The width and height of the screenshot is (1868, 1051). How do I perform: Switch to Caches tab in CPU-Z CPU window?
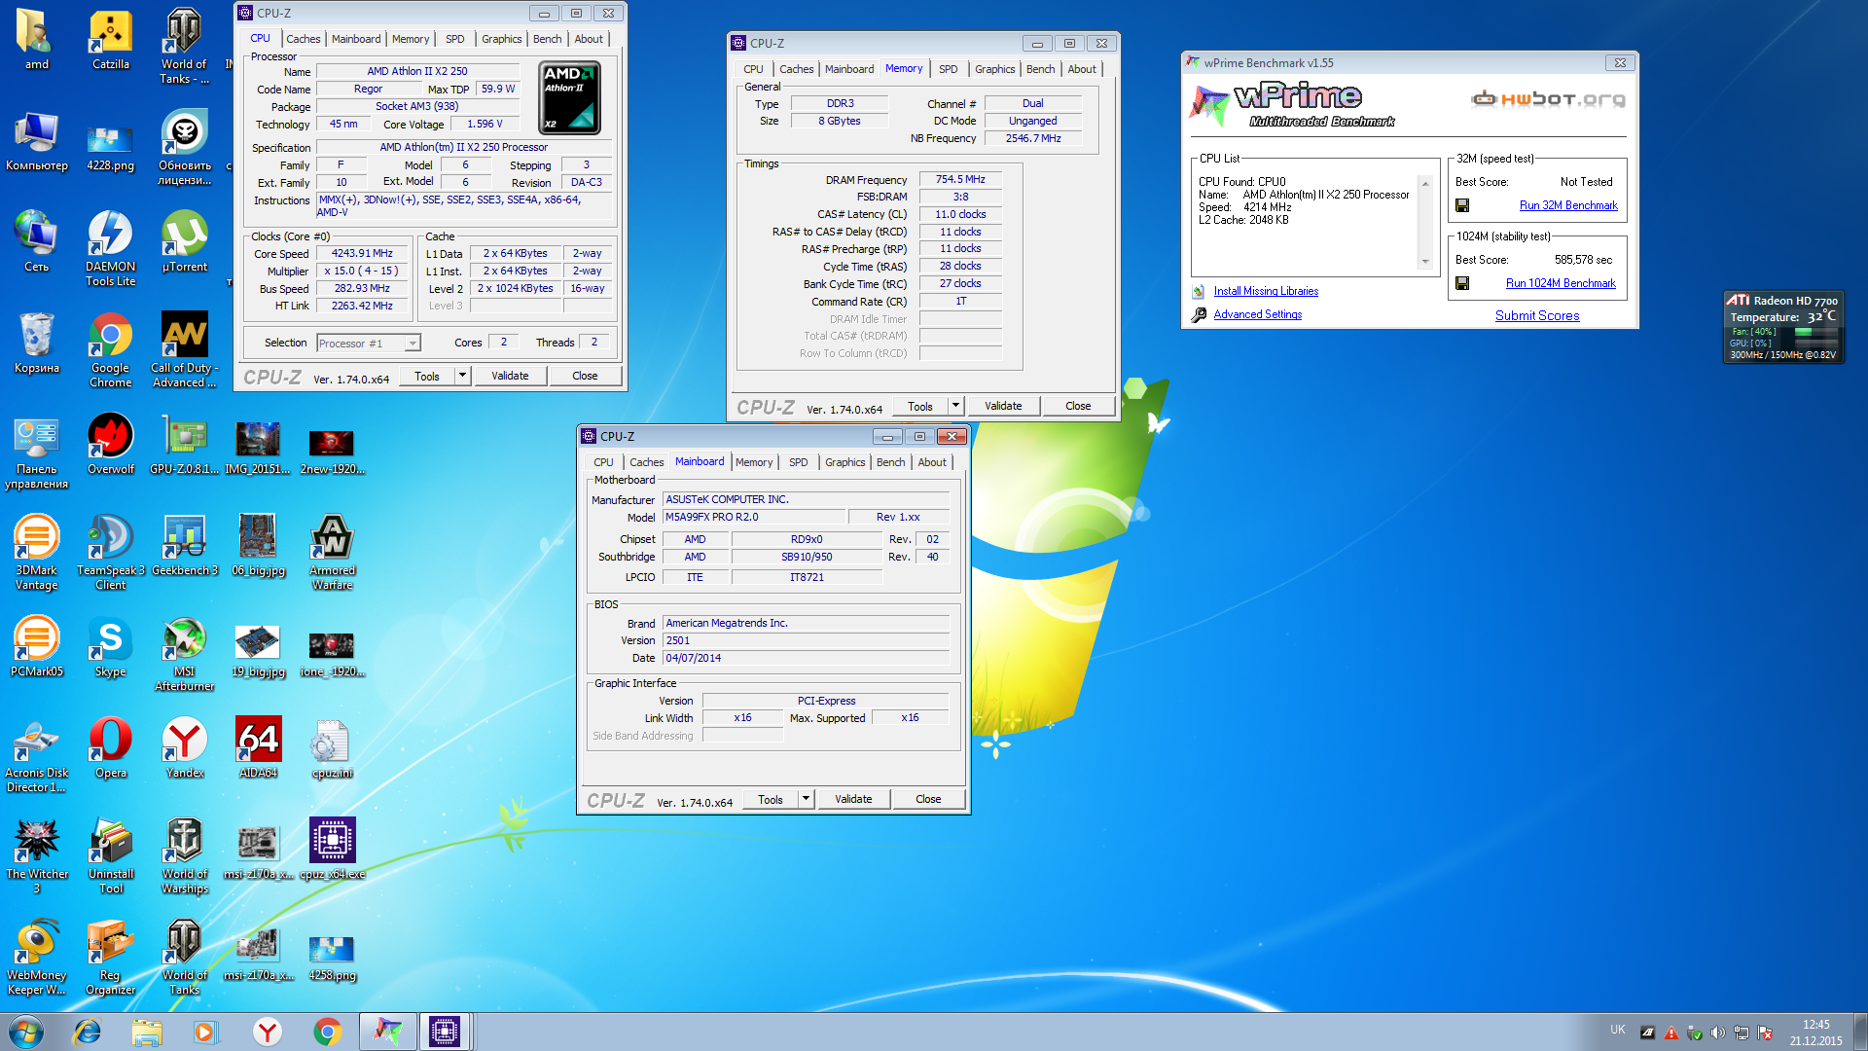click(303, 39)
